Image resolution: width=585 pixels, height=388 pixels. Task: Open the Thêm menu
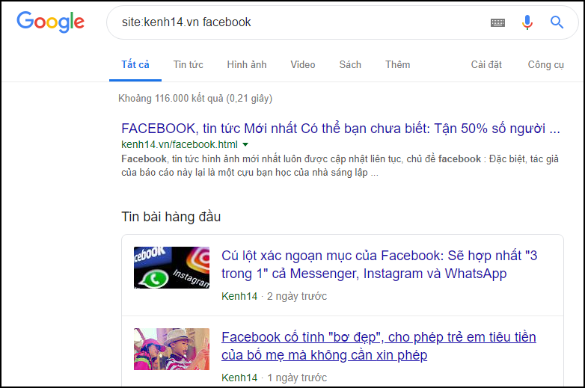click(x=397, y=64)
